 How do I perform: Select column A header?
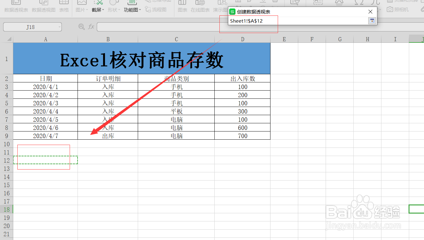pyautogui.click(x=45, y=39)
